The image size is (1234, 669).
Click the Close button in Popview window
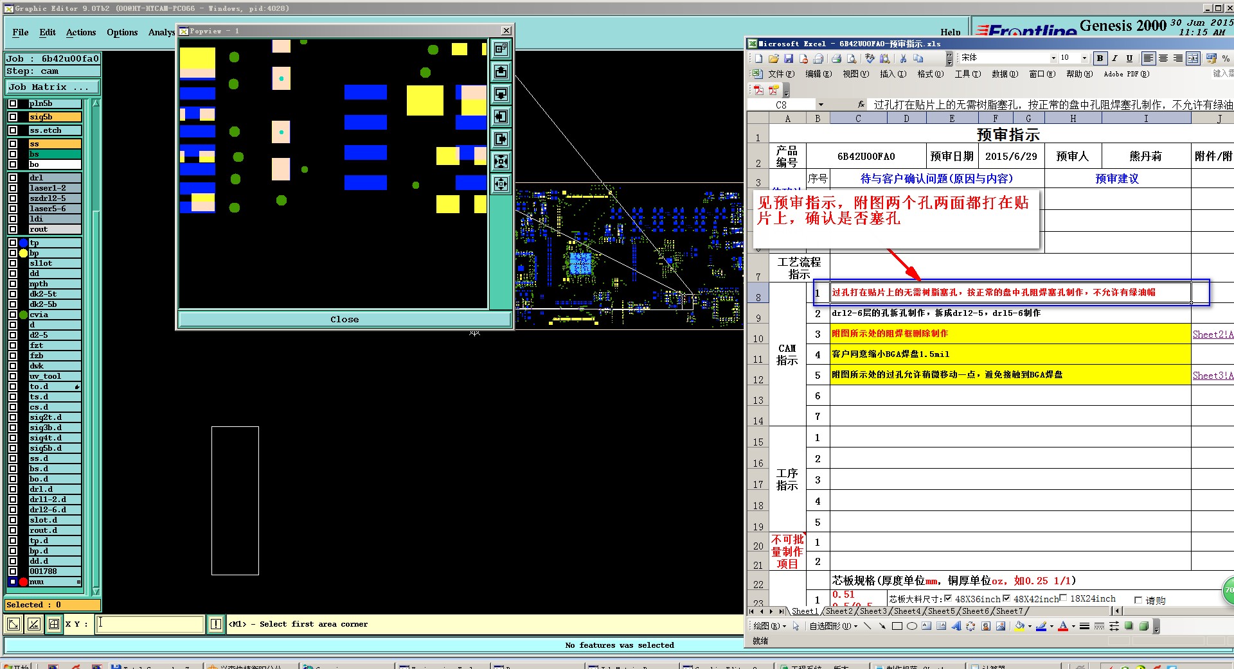[344, 319]
